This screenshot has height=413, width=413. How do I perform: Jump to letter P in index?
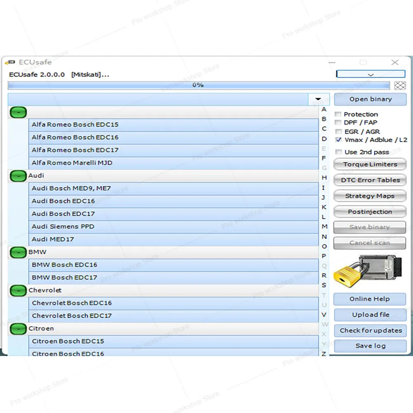pyautogui.click(x=324, y=256)
